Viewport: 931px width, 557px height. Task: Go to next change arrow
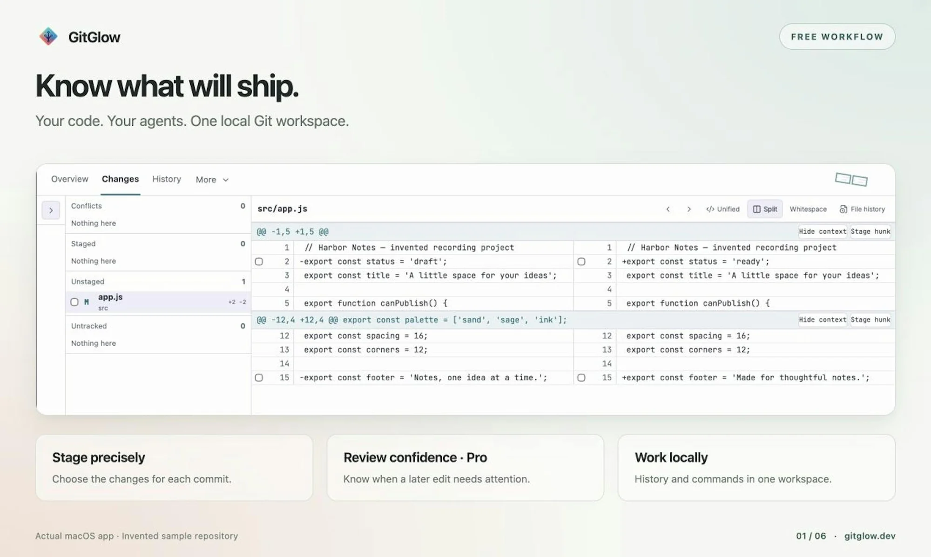(689, 209)
